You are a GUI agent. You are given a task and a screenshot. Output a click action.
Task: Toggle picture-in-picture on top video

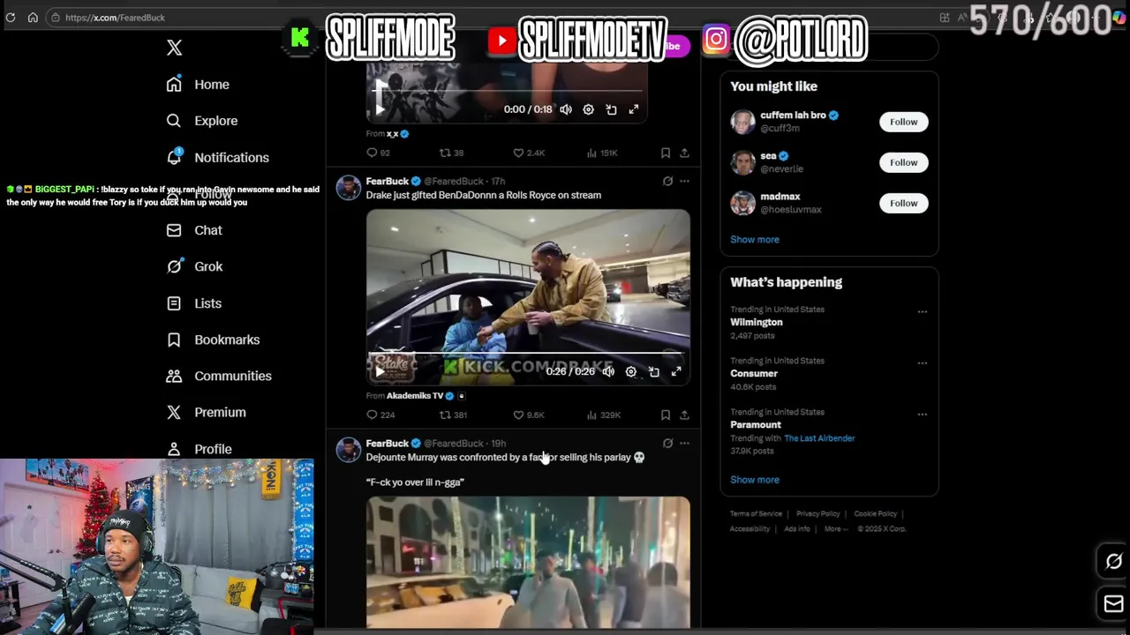coord(611,109)
